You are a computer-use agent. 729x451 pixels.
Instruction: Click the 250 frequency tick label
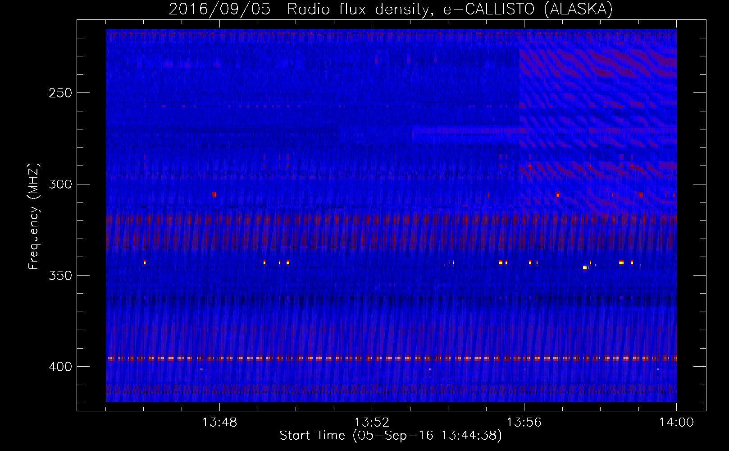click(x=60, y=93)
